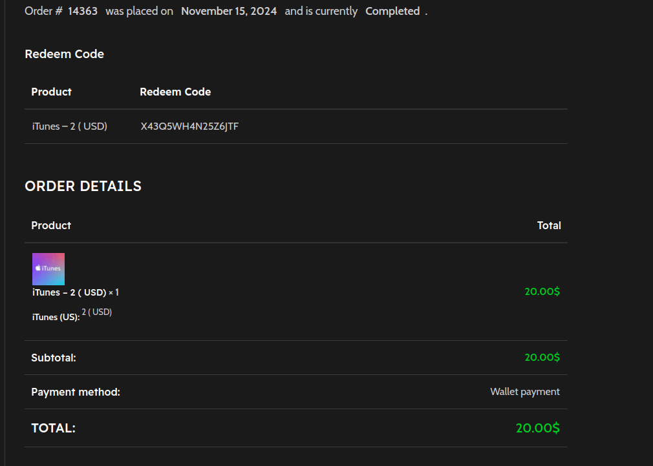
Task: Click Product header in the Order Details table
Action: pos(51,225)
